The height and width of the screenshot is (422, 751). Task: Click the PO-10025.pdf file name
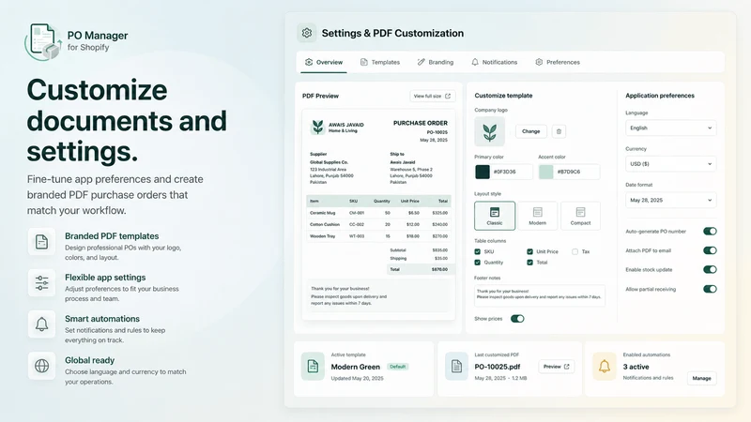[x=498, y=367]
